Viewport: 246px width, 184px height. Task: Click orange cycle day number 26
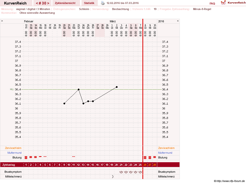pyautogui.click(x=145, y=165)
